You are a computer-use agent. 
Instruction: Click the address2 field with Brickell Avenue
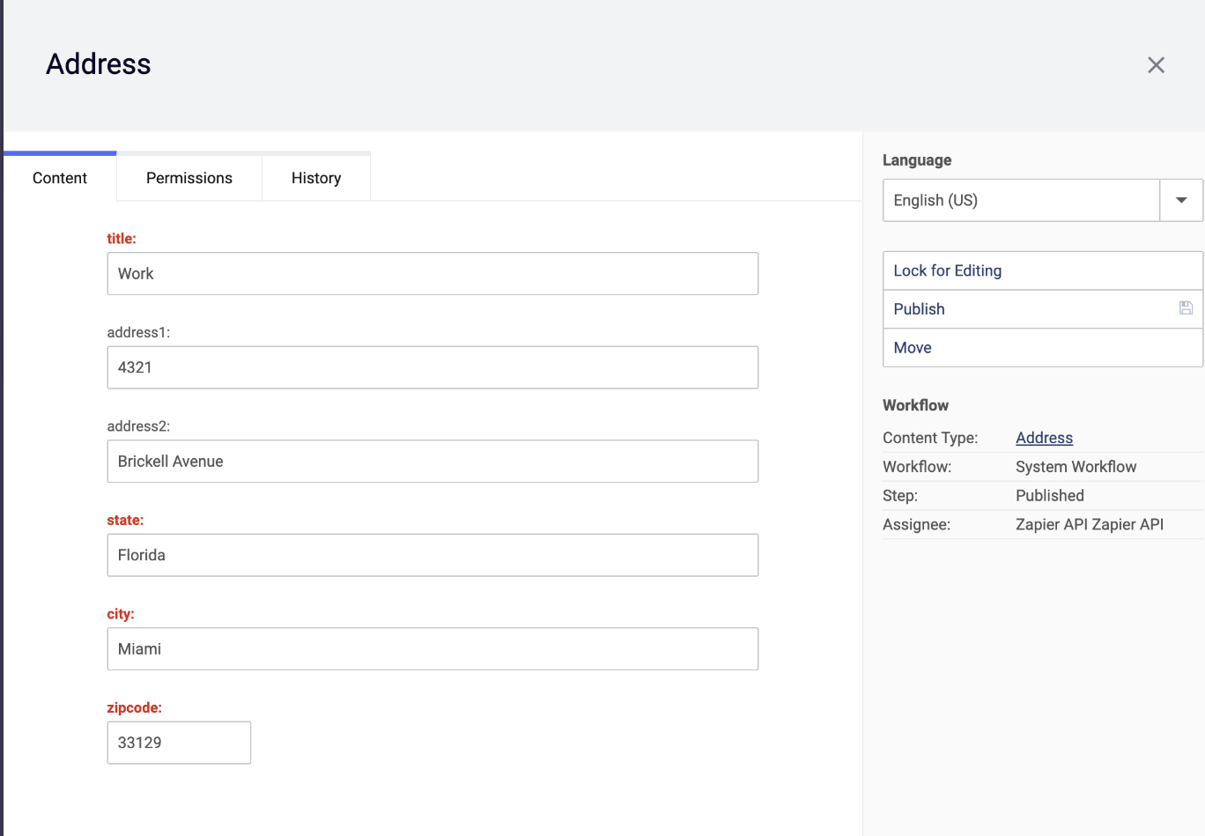point(432,462)
